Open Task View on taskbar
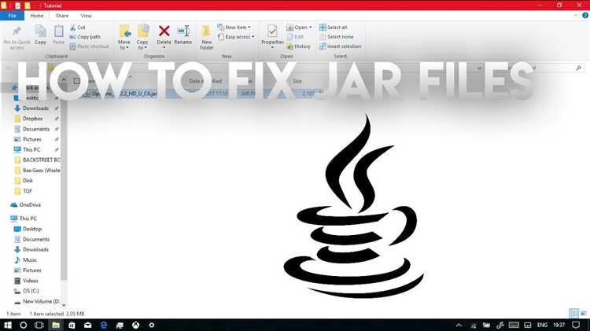 pyautogui.click(x=39, y=325)
